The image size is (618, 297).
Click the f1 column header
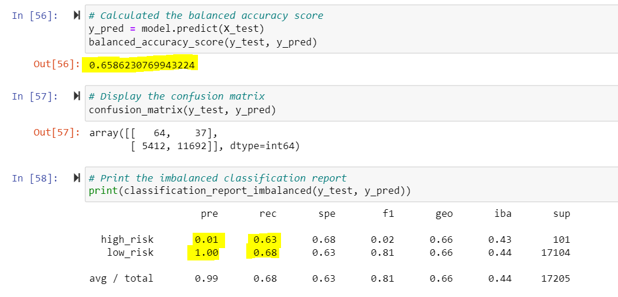tap(388, 214)
